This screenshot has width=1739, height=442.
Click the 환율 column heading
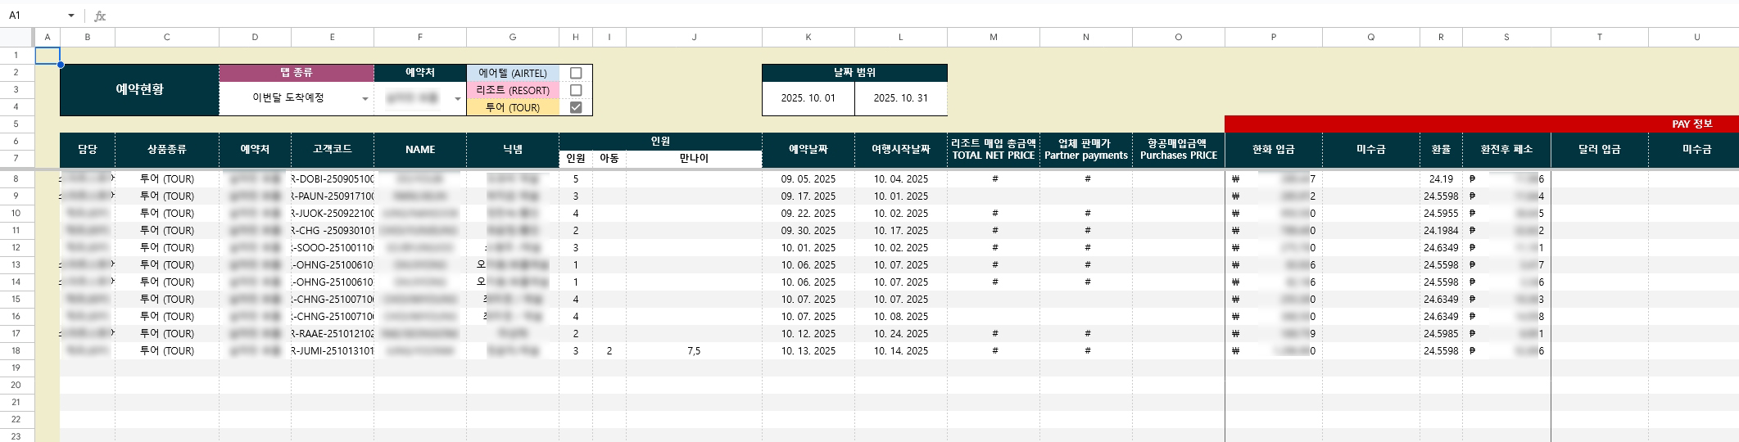(x=1441, y=150)
